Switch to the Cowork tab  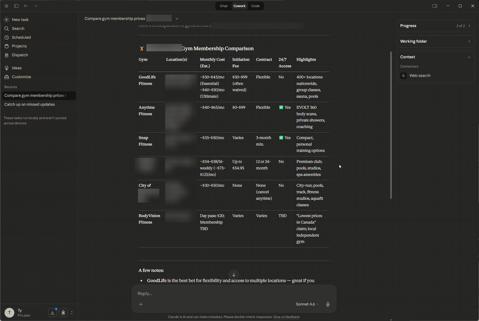click(239, 6)
